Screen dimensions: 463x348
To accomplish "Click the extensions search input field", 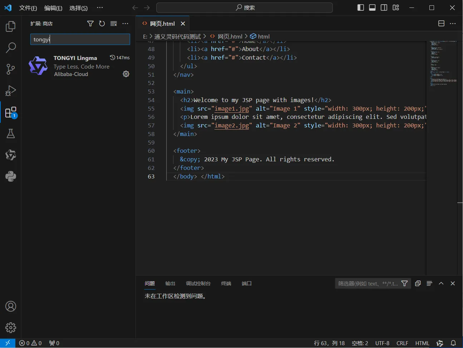I will pos(80,39).
